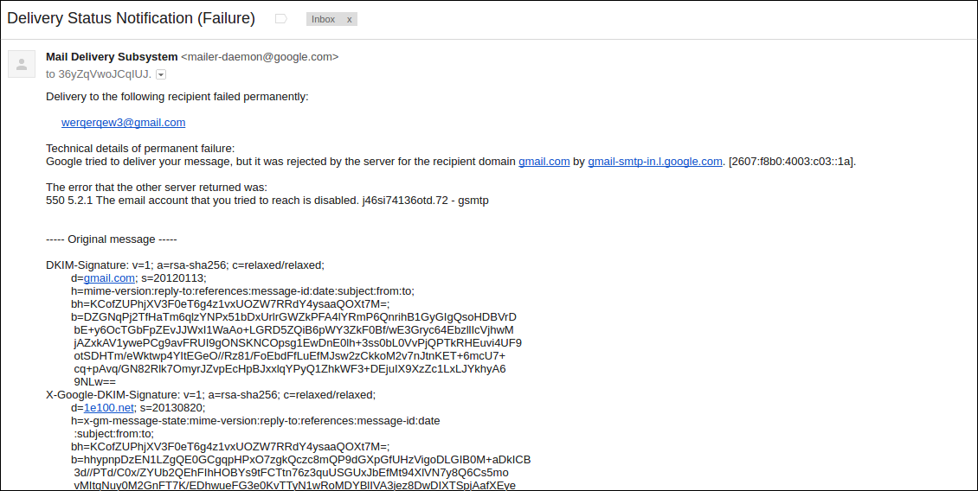The width and height of the screenshot is (978, 491).
Task: Click the X-Google-DKIM-Signature header line
Action: (211, 394)
